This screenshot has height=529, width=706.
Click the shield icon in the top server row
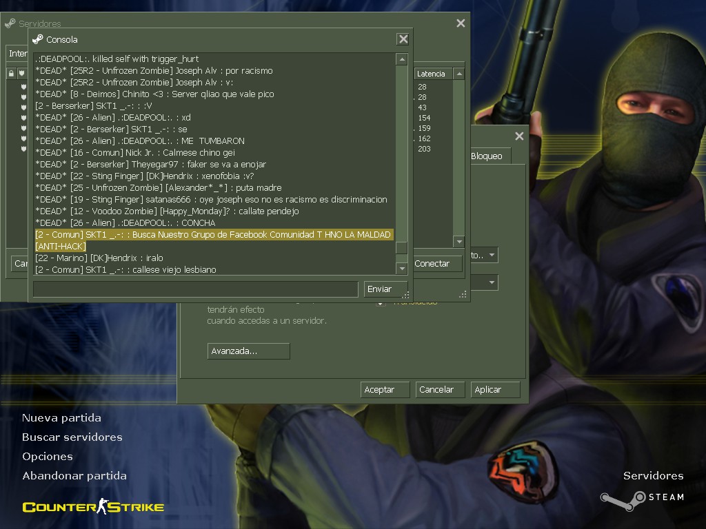point(23,86)
